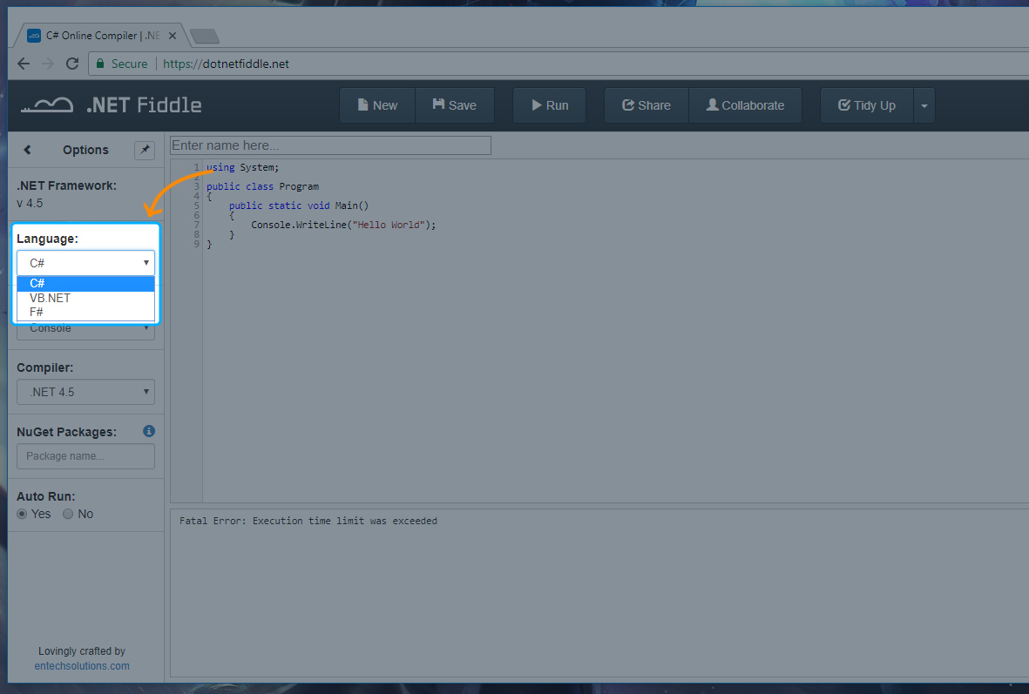Expand the Tidy Up dropdown arrow
The image size is (1029, 694).
tap(924, 105)
